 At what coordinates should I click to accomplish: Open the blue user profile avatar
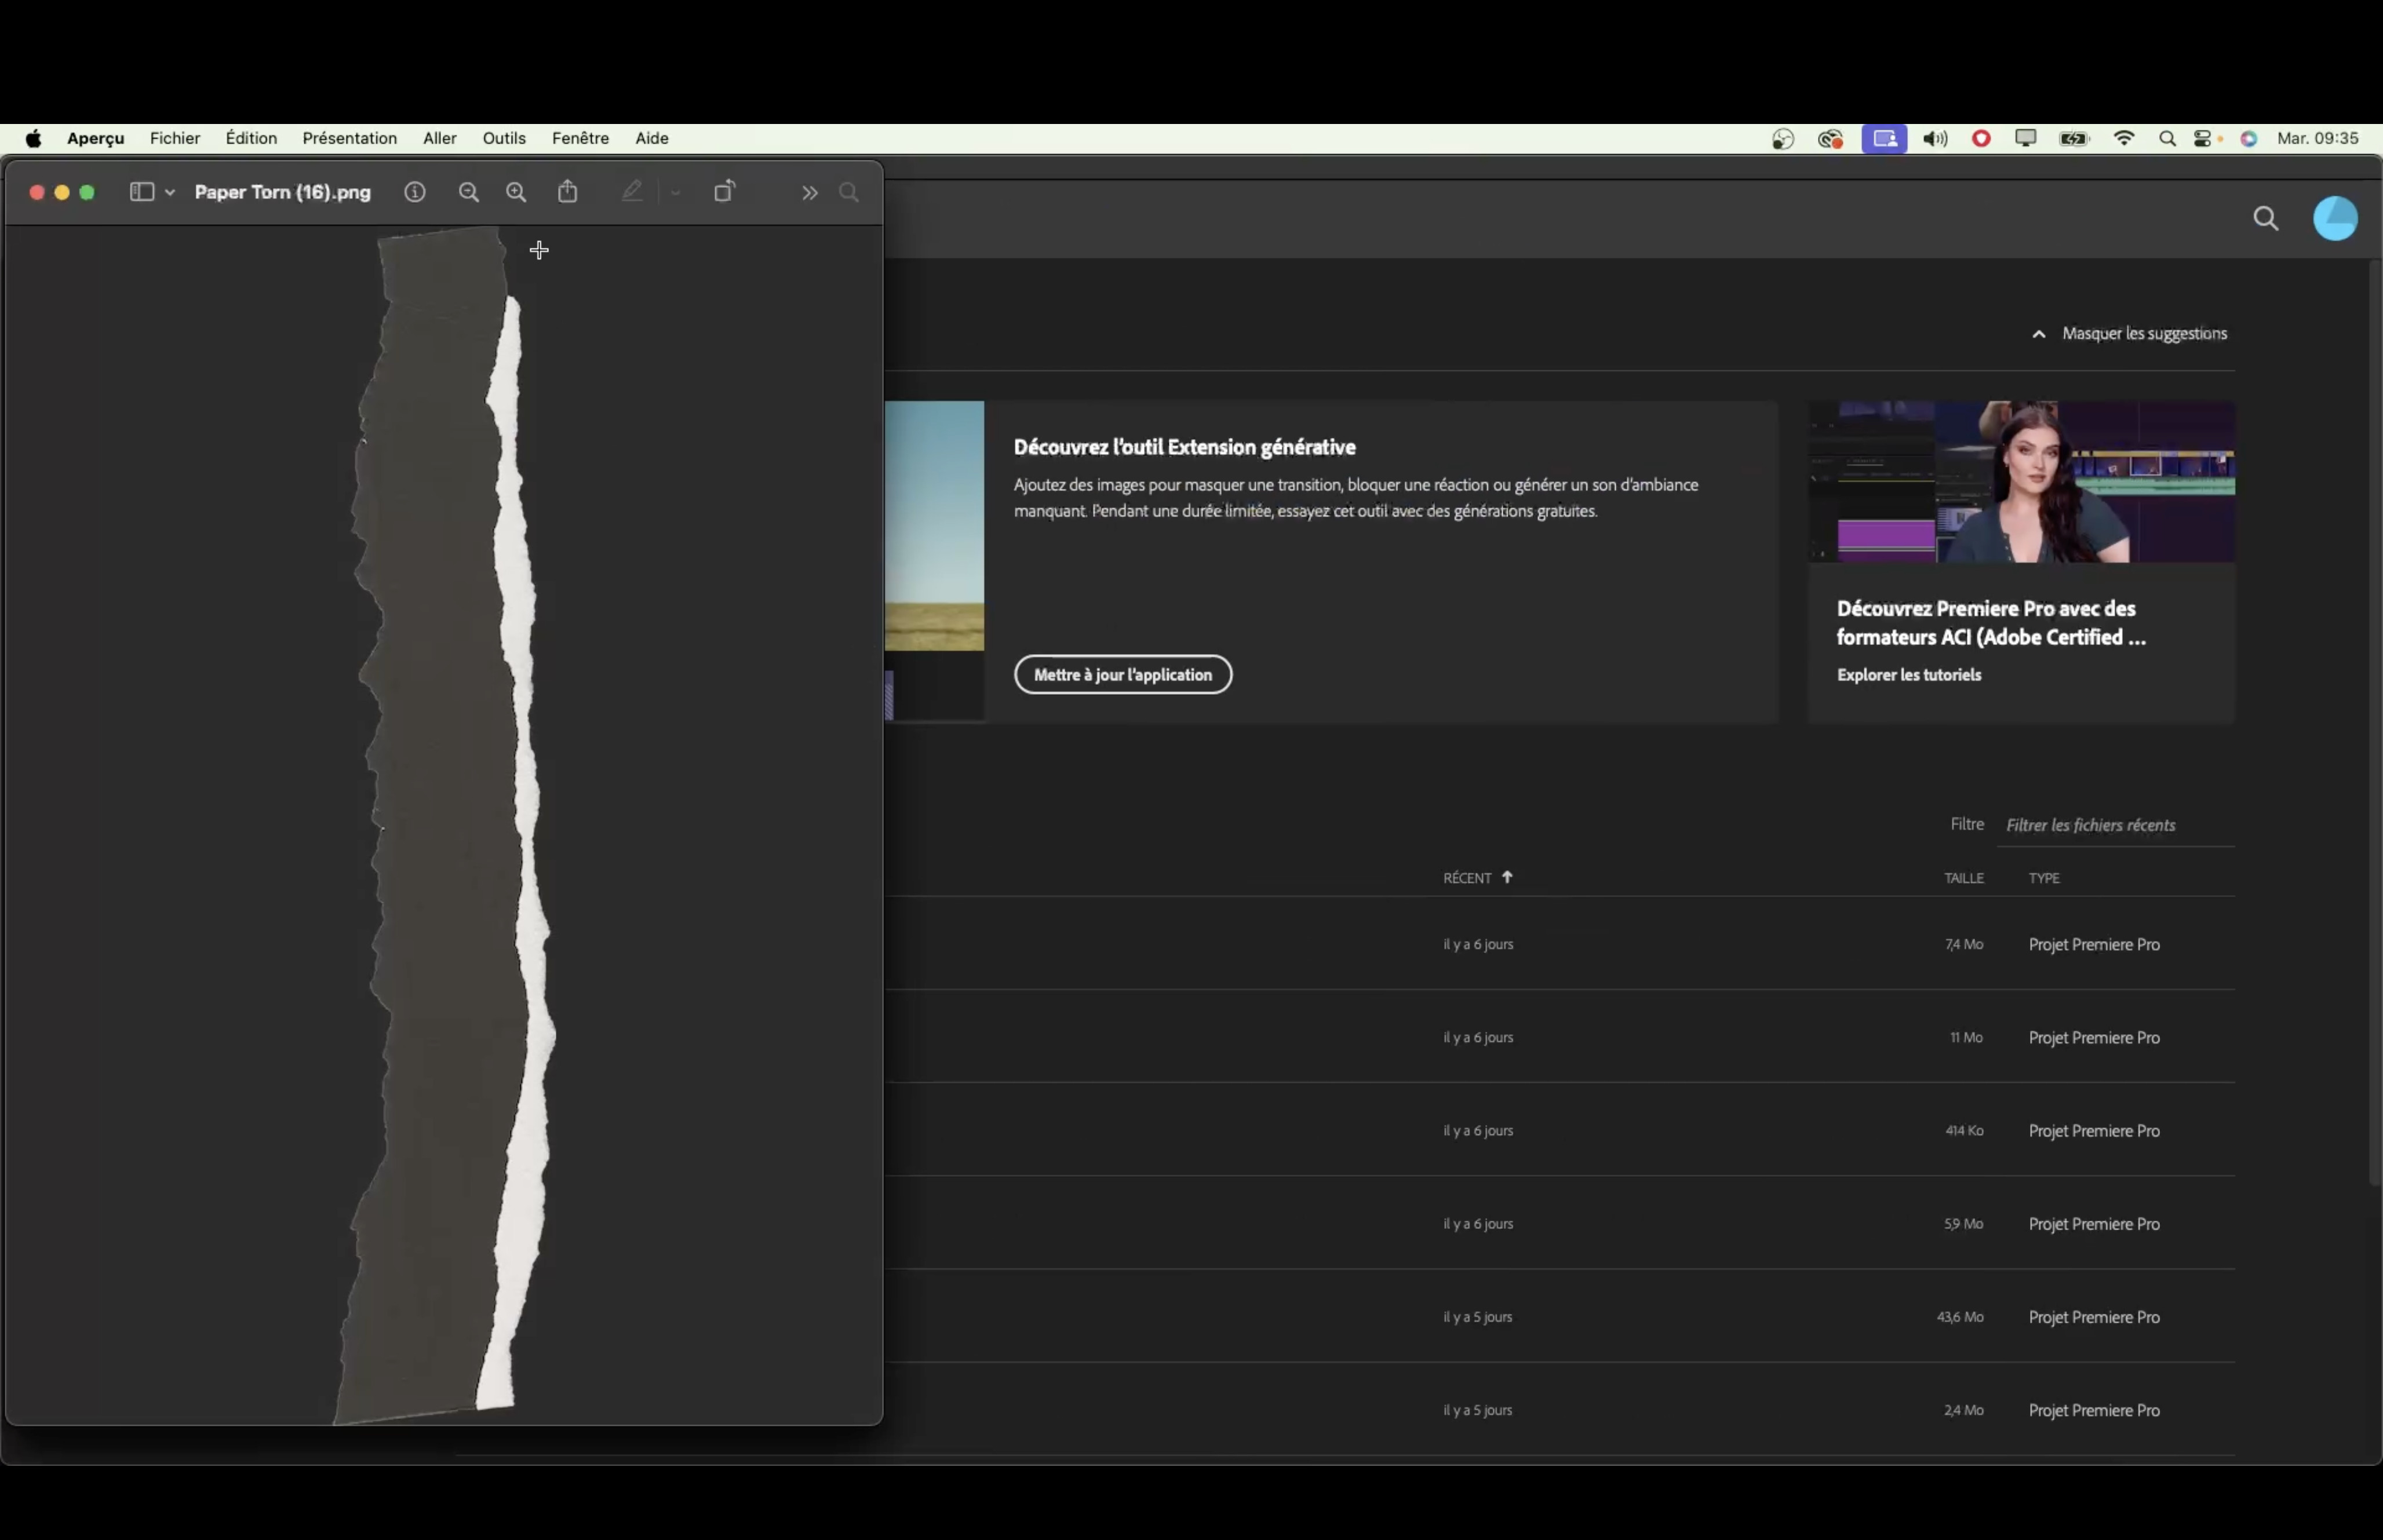(x=2334, y=219)
